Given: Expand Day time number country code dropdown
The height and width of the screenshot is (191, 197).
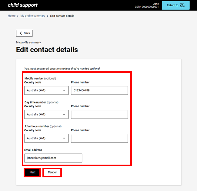Looking at the screenshot, I should [46, 114].
